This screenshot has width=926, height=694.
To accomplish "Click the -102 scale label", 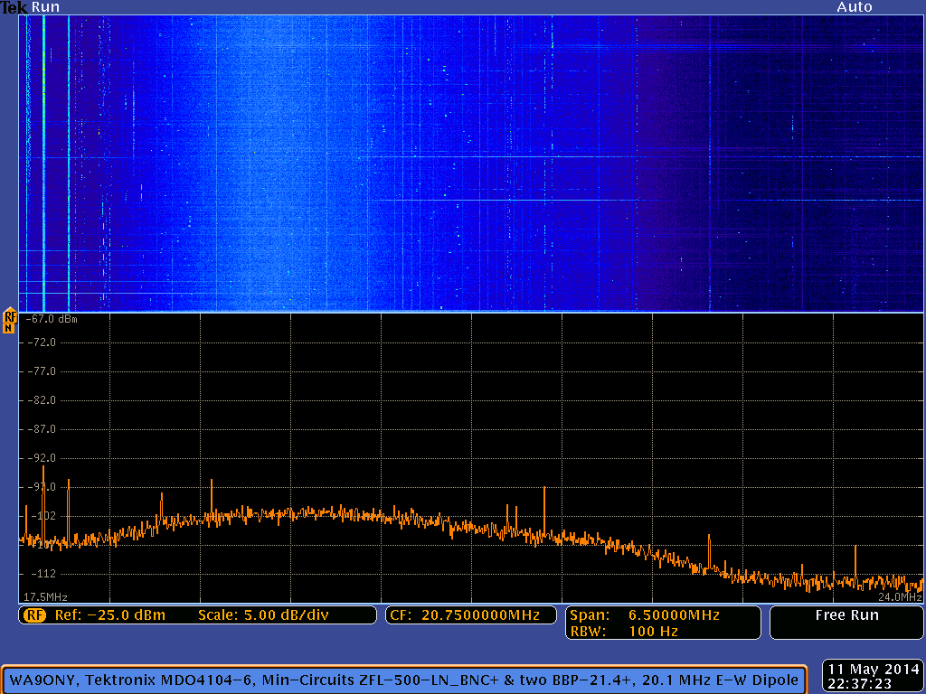I will click(42, 516).
